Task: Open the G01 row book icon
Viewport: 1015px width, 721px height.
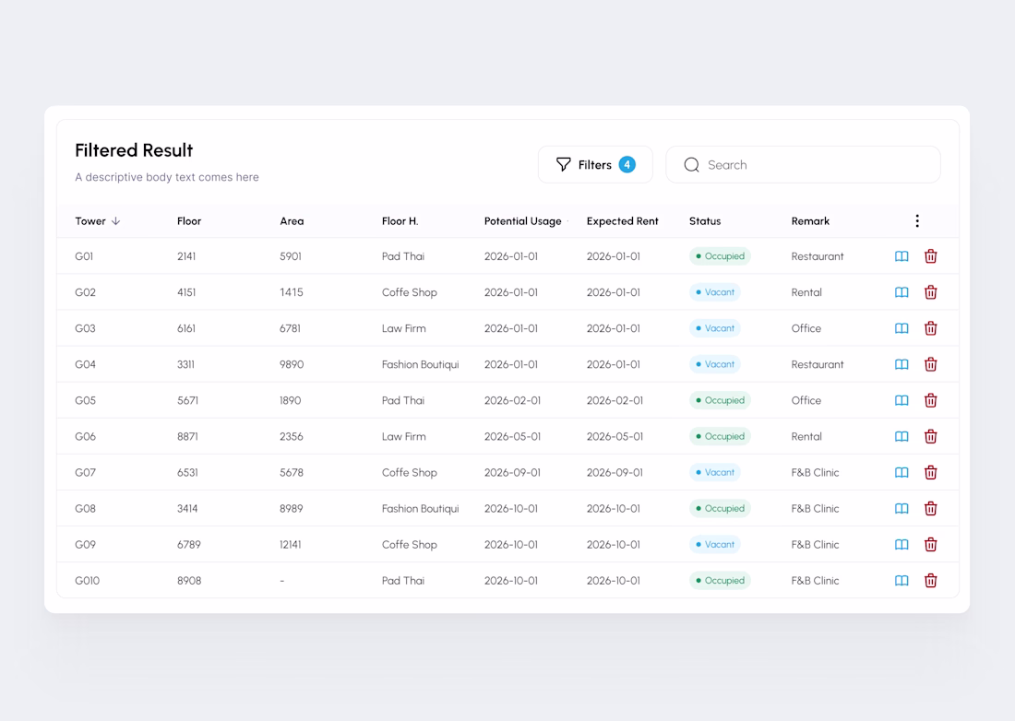Action: (902, 256)
